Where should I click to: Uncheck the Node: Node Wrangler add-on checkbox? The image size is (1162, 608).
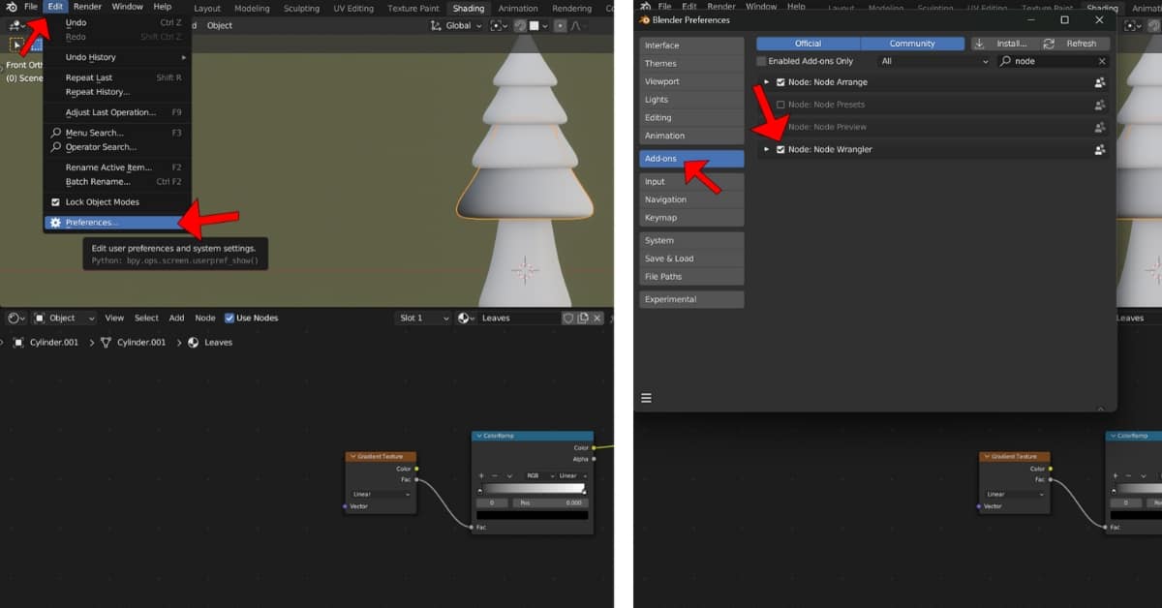[x=780, y=149]
